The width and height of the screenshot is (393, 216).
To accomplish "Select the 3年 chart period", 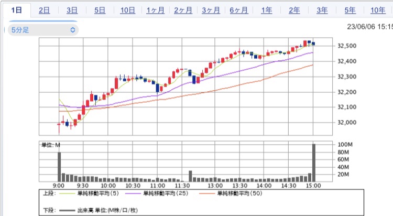I will (x=322, y=10).
